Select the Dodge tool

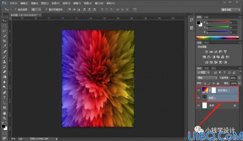(x=4, y=87)
